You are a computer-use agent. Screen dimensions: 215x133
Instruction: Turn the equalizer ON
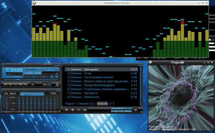tap(6, 94)
